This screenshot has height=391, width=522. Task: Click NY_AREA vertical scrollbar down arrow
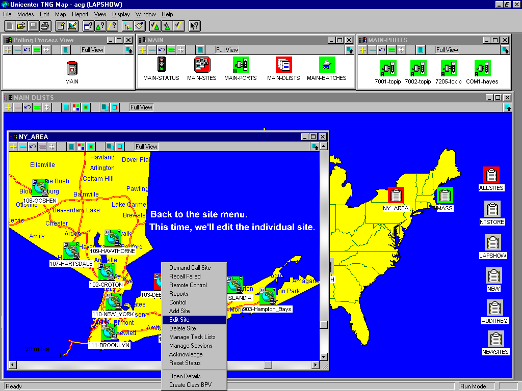pyautogui.click(x=324, y=357)
